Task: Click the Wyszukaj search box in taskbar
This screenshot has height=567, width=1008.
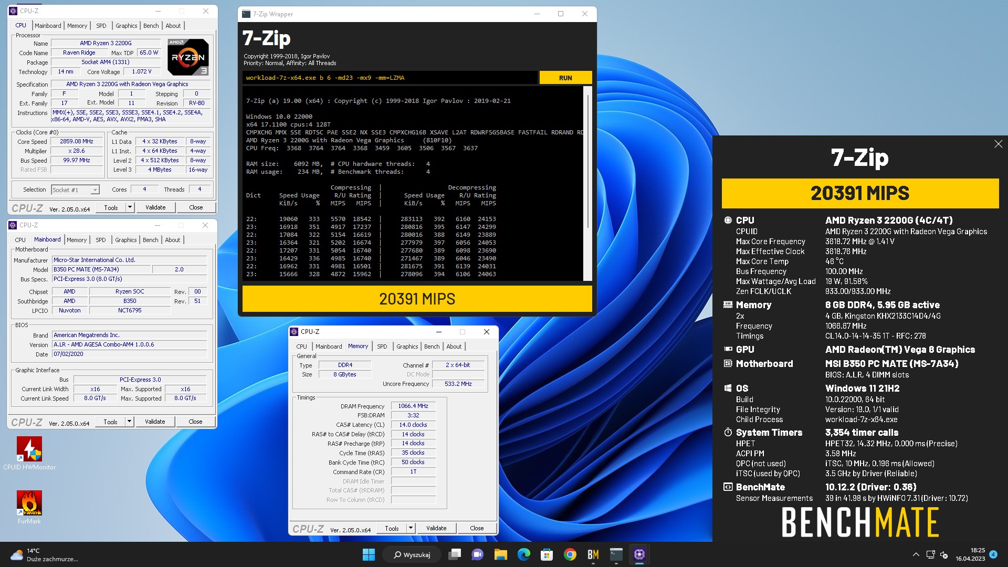Action: (413, 554)
